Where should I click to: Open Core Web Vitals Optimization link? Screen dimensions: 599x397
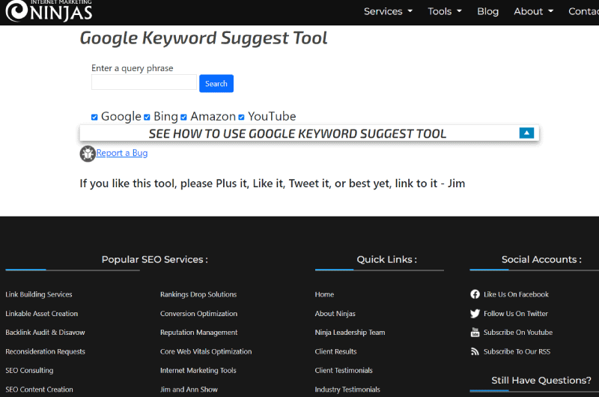click(x=206, y=351)
